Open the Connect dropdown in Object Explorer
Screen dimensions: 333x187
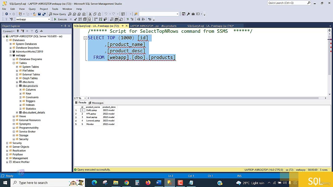coord(9,31)
